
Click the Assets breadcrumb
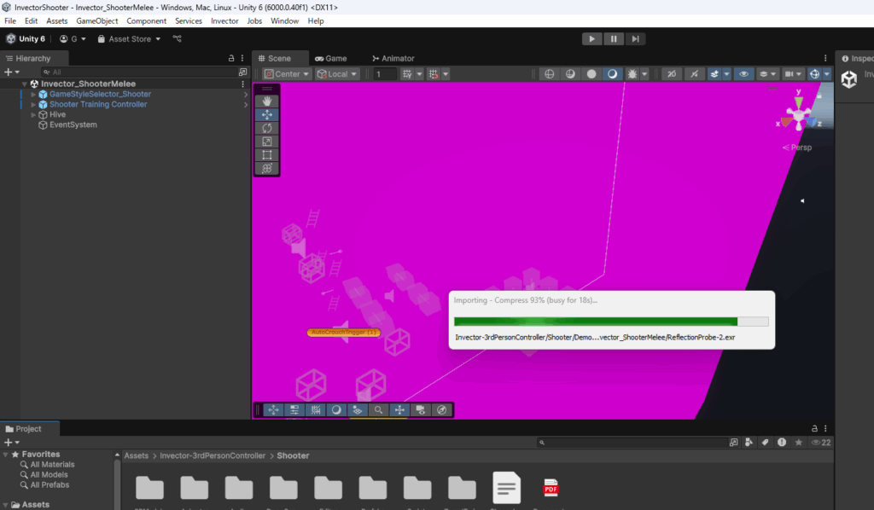[x=136, y=455]
